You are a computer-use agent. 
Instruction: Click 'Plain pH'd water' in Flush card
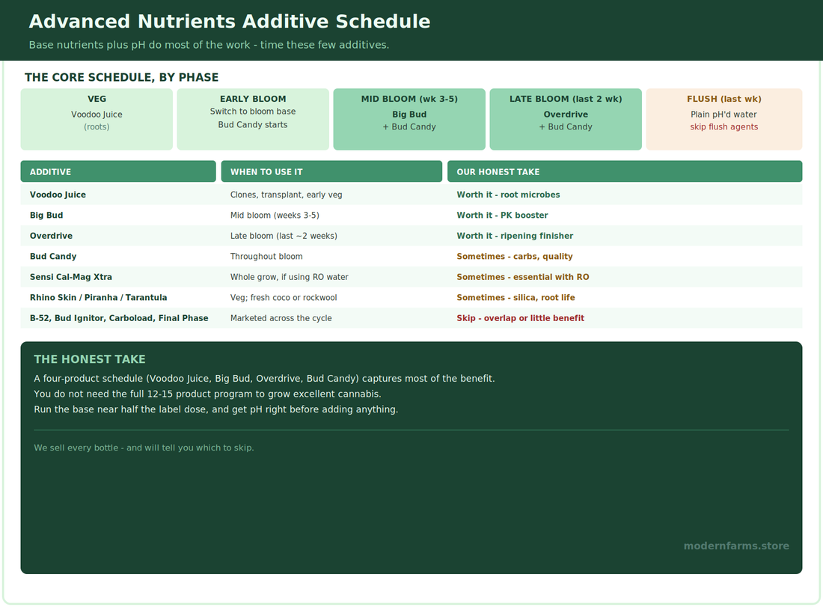point(723,115)
